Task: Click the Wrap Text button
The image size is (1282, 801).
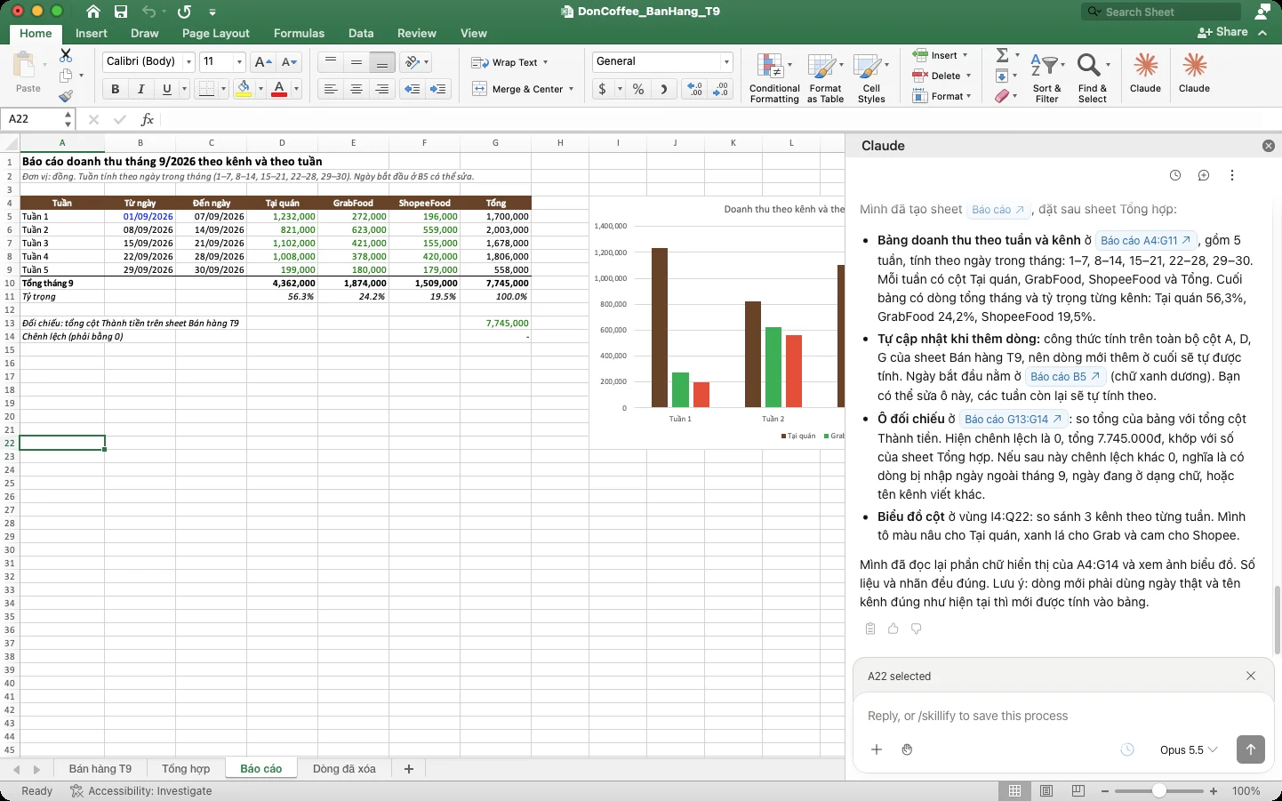Action: pos(509,62)
